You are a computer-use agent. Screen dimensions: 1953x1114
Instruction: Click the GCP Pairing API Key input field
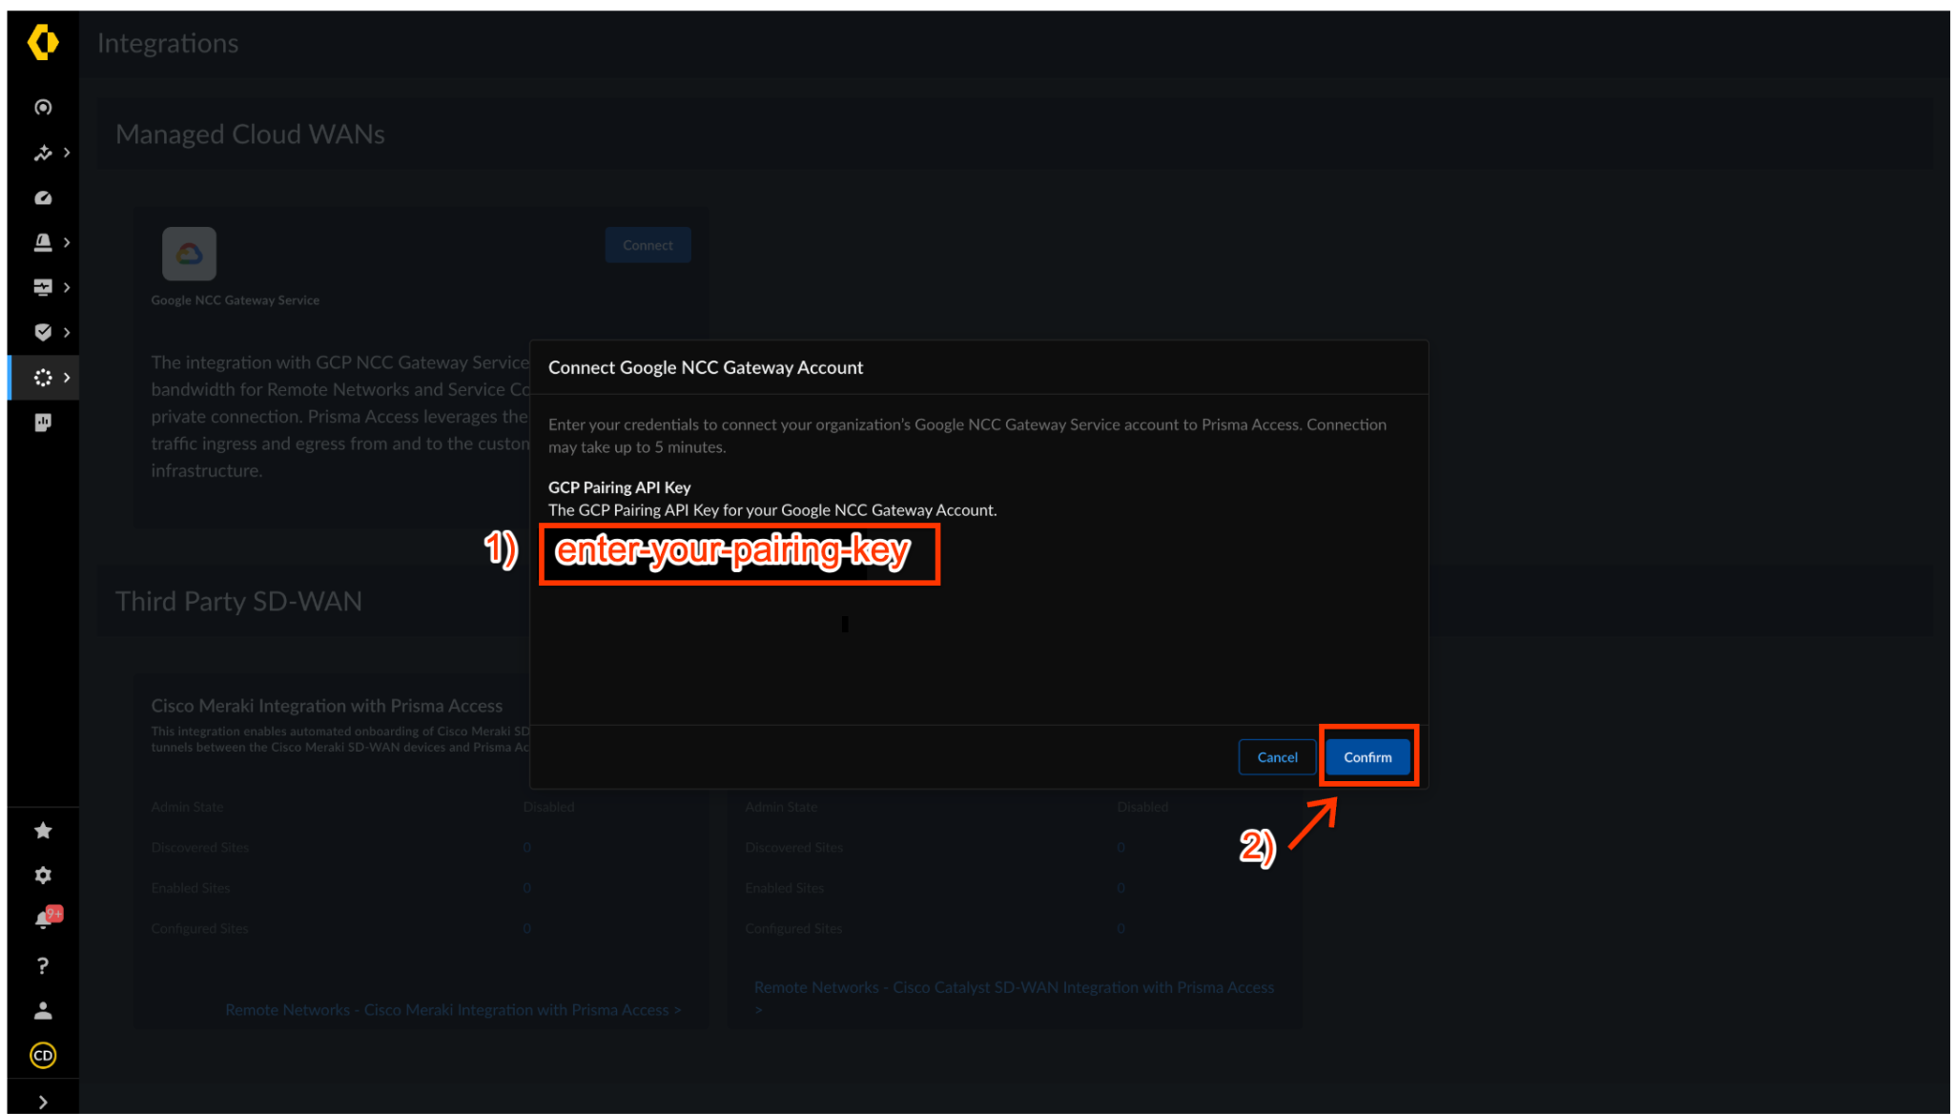(740, 554)
